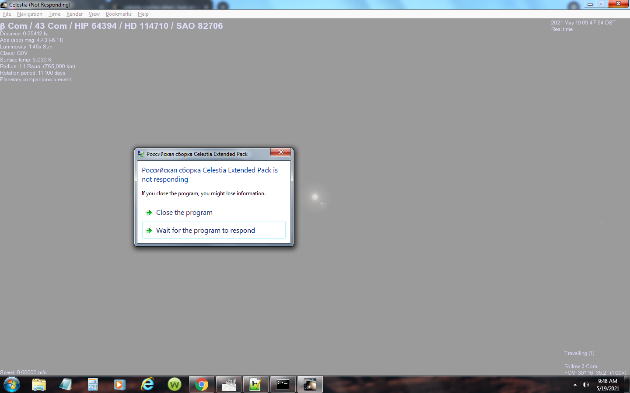Image resolution: width=630 pixels, height=393 pixels.
Task: Click the 'Follow β Com' status text
Action: point(581,366)
